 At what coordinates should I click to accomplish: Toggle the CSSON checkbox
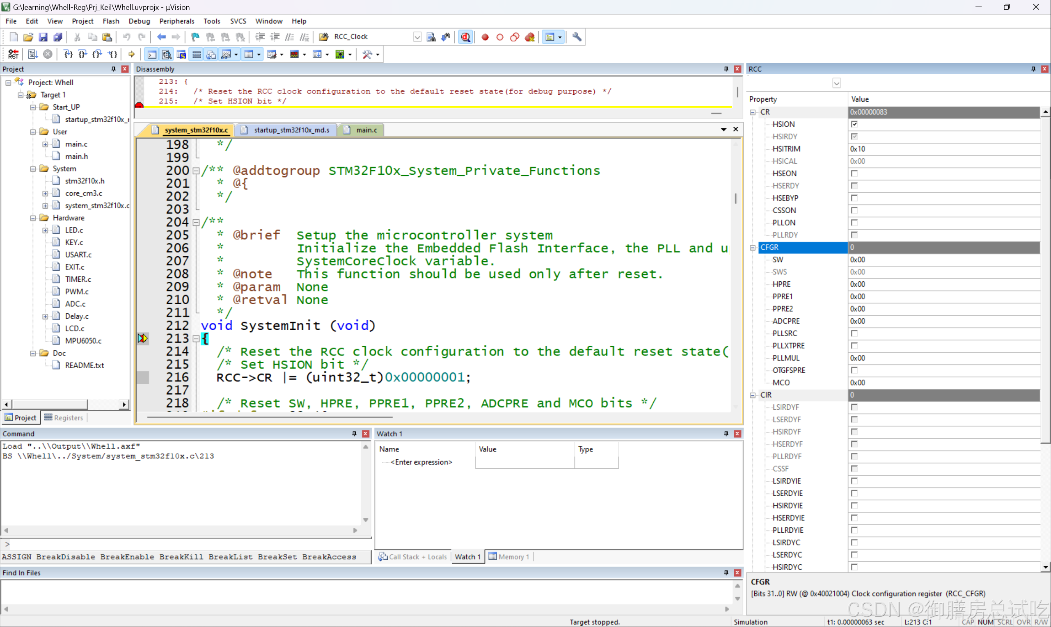[x=854, y=210]
